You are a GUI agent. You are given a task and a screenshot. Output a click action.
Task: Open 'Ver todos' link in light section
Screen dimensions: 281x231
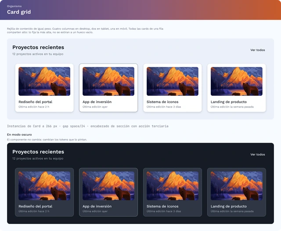point(258,50)
